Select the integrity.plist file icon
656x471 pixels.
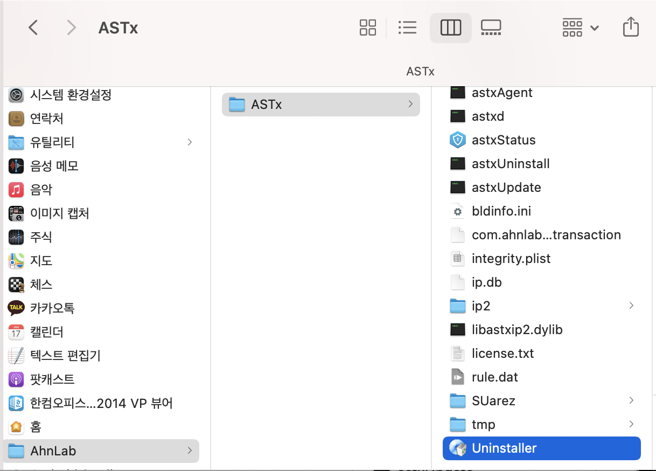coord(457,259)
